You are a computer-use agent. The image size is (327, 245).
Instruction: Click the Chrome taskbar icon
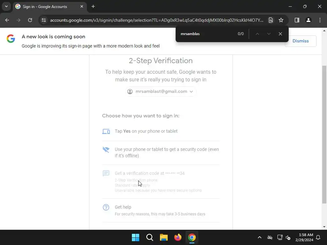[x=192, y=237]
